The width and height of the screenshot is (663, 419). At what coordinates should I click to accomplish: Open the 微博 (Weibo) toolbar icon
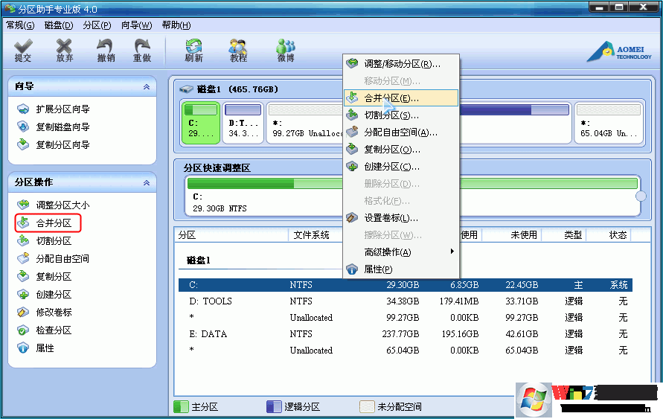point(286,51)
